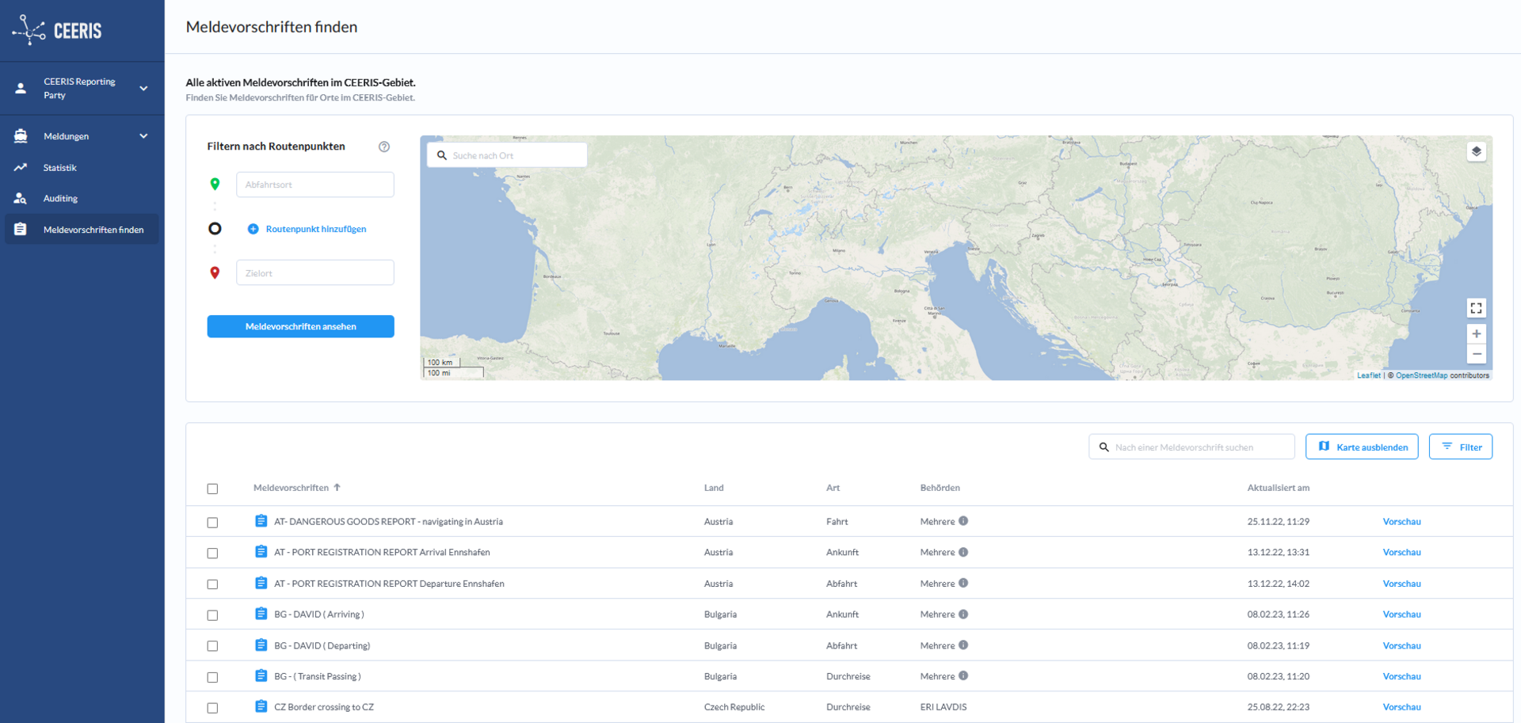Click the document icon of BG - DAVID (Departing)
Image resolution: width=1521 pixels, height=723 pixels.
point(261,645)
